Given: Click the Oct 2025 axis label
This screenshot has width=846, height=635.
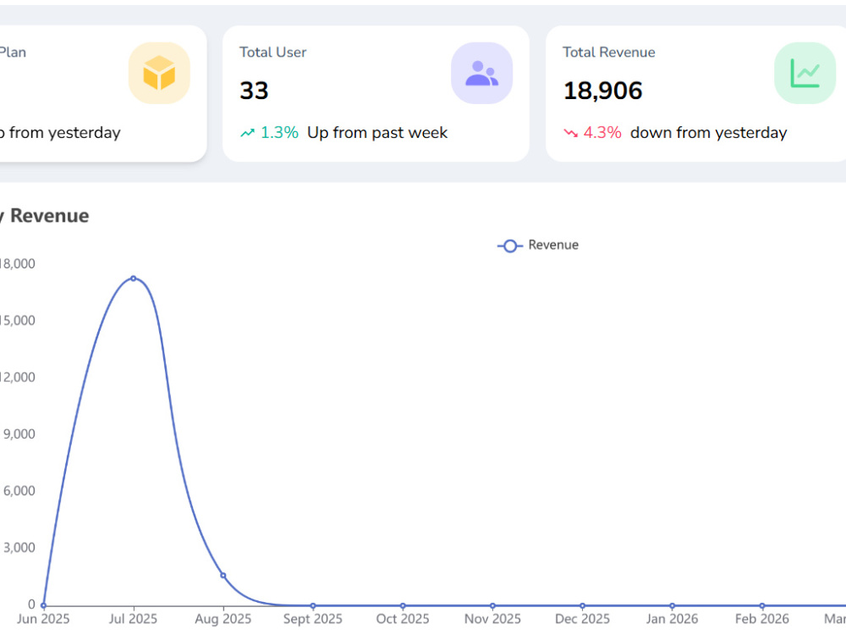Looking at the screenshot, I should coord(403,619).
